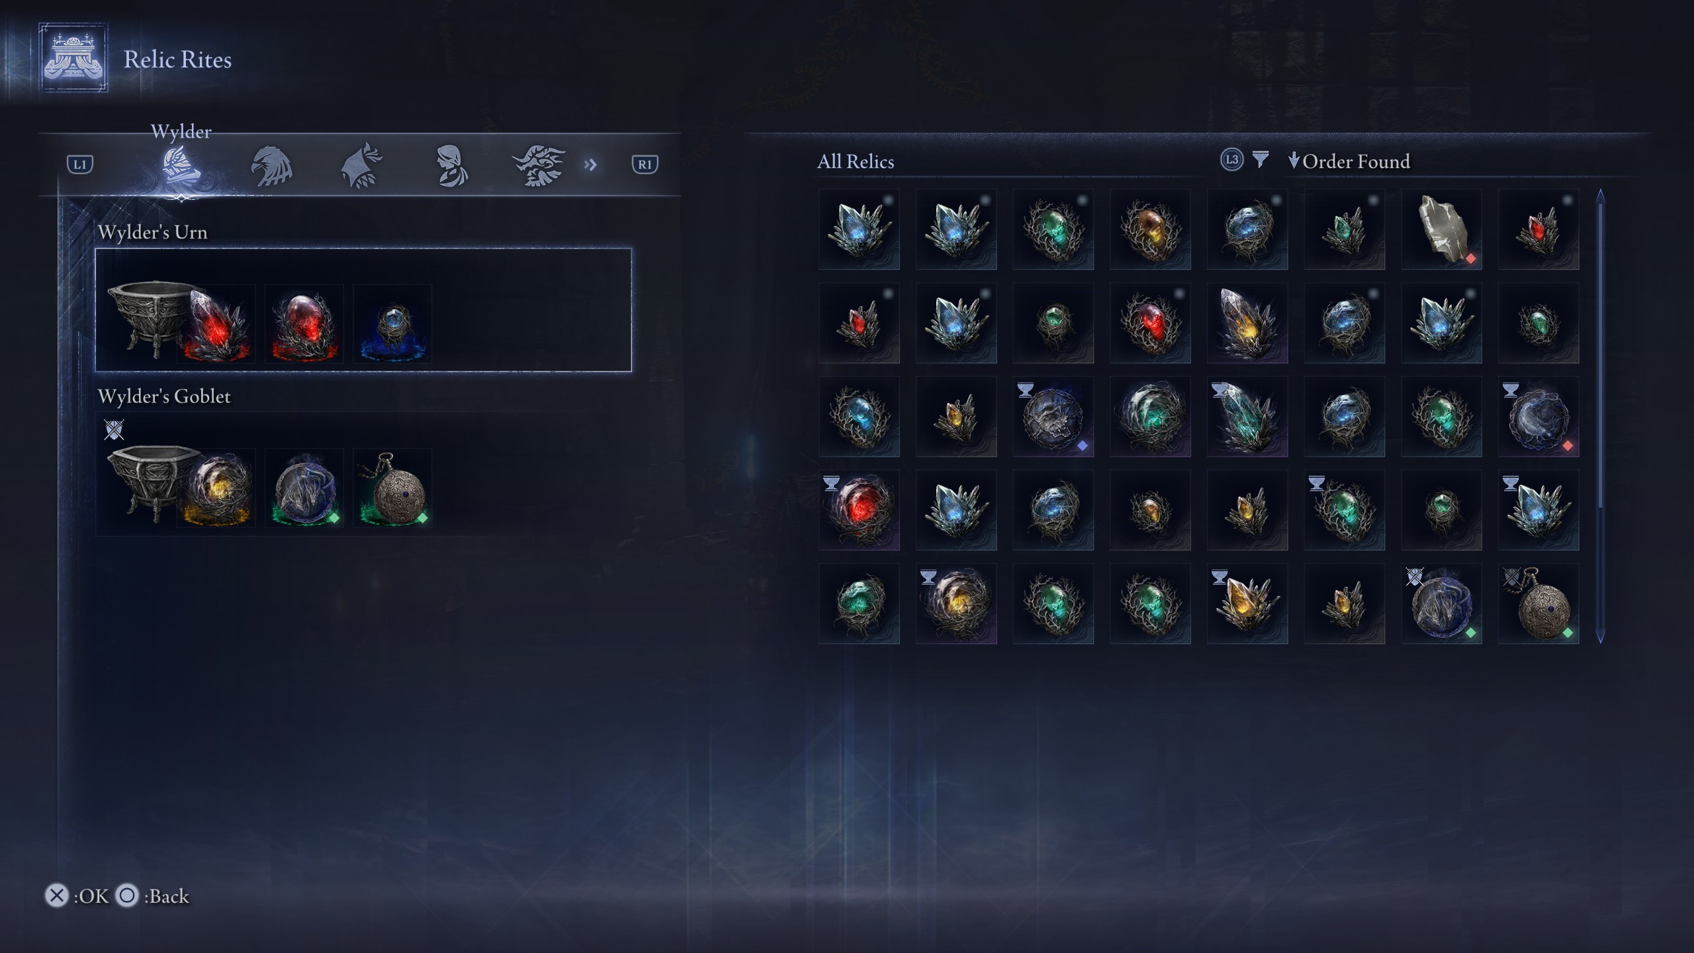
Task: Click the R1 next character button
Action: pos(645,165)
